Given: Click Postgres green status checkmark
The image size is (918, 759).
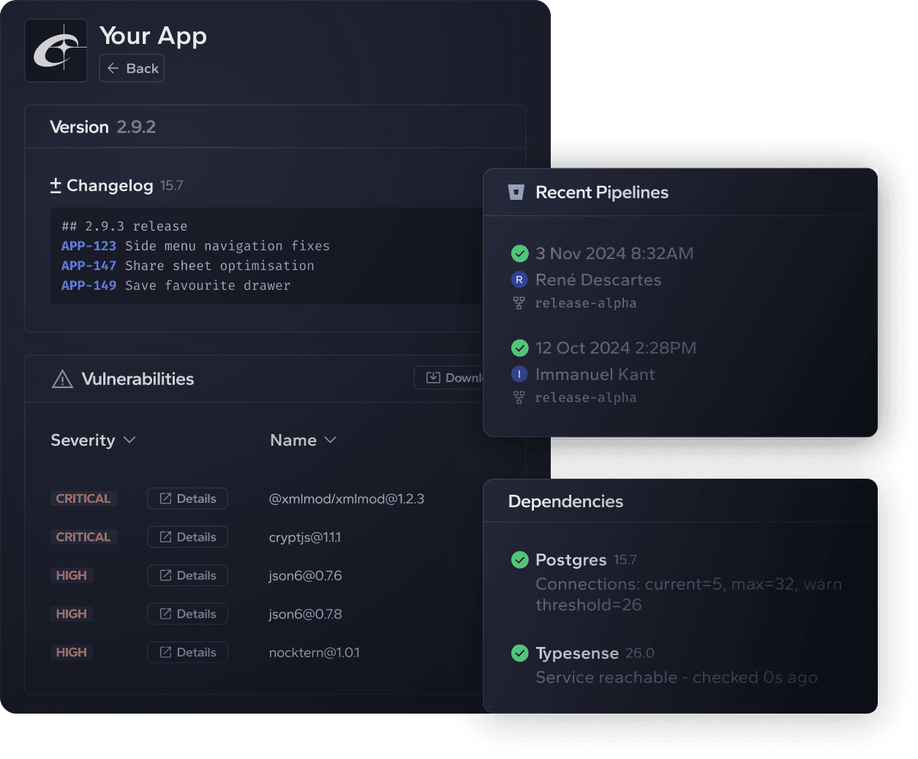Looking at the screenshot, I should click(x=519, y=559).
